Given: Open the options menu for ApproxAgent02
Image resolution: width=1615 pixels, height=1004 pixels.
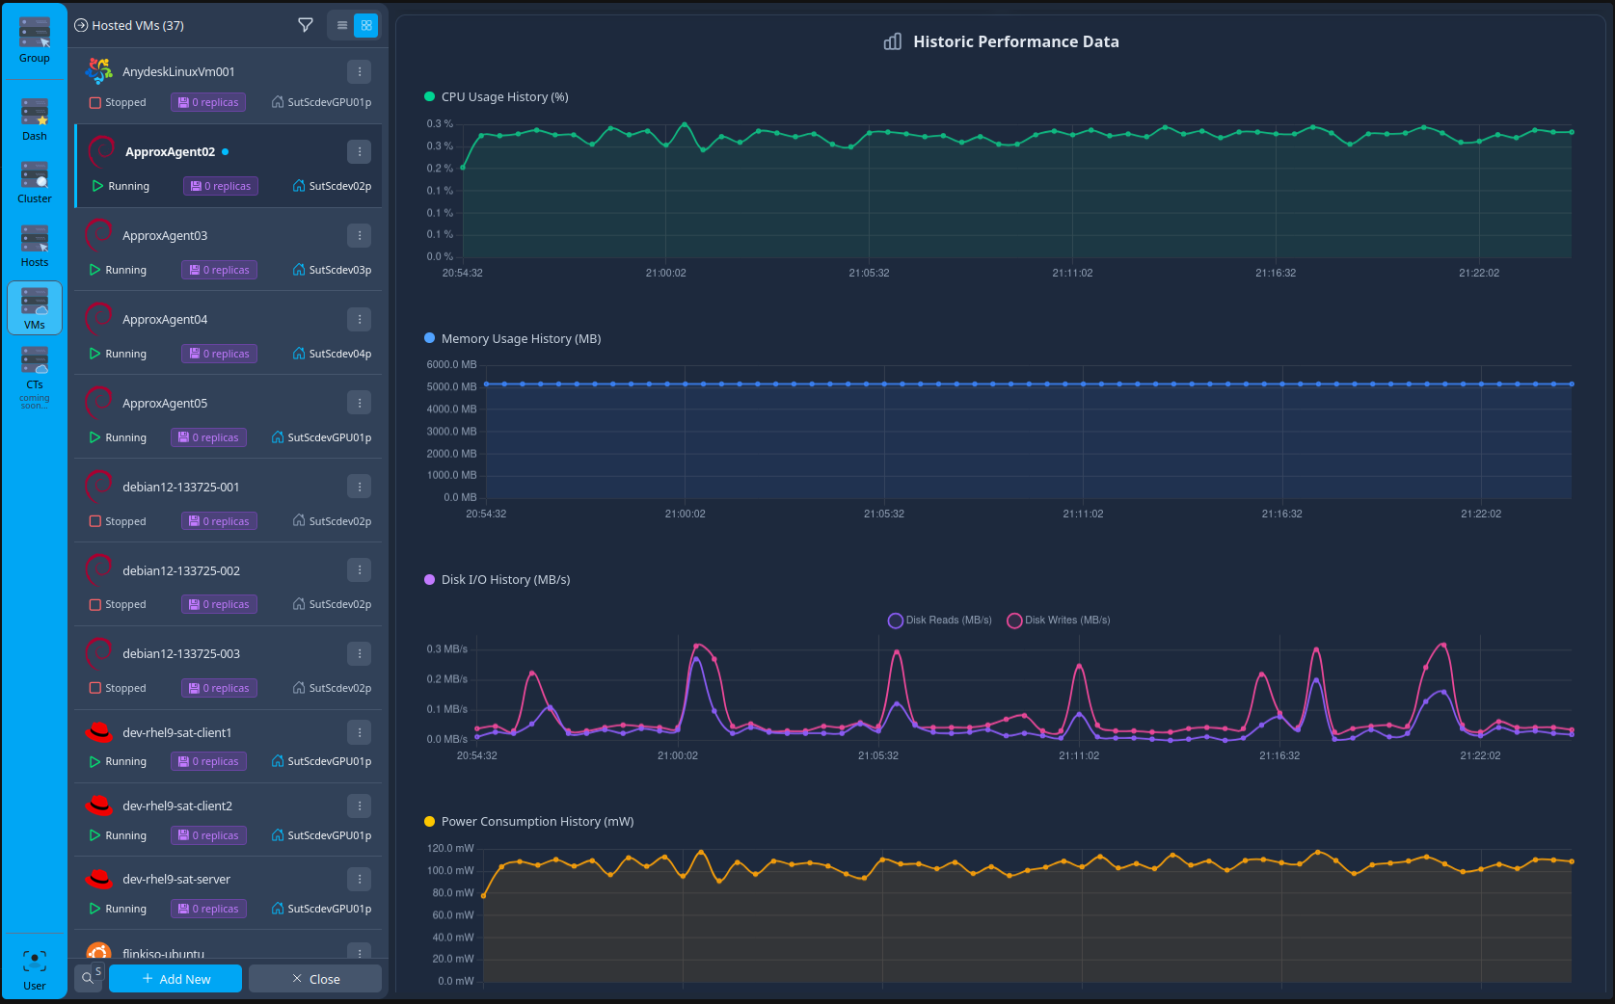Looking at the screenshot, I should [359, 151].
